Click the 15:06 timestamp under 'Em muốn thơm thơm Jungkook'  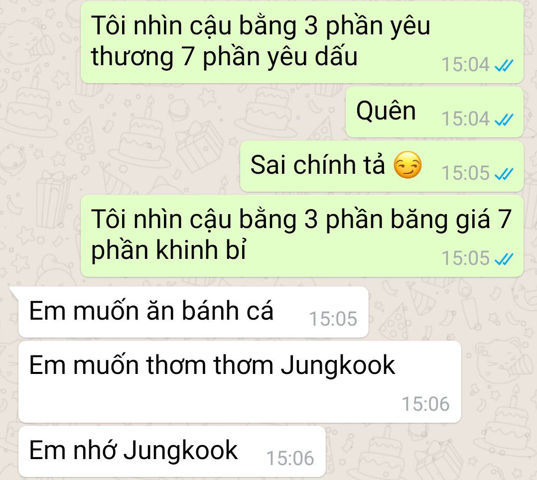425,404
